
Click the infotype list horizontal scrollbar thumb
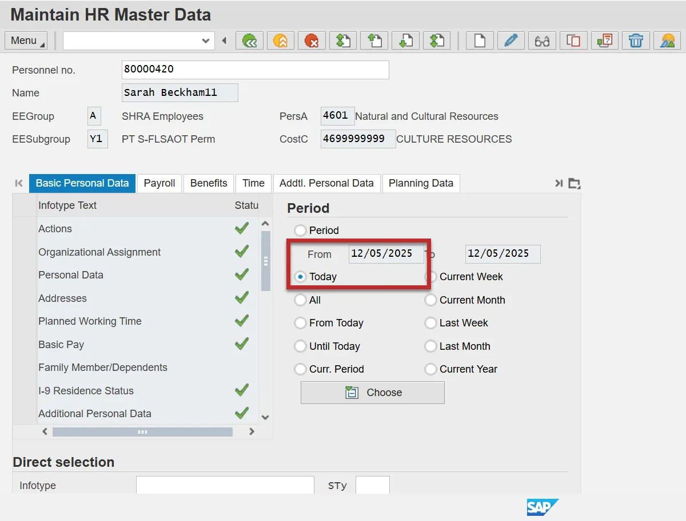[x=142, y=432]
